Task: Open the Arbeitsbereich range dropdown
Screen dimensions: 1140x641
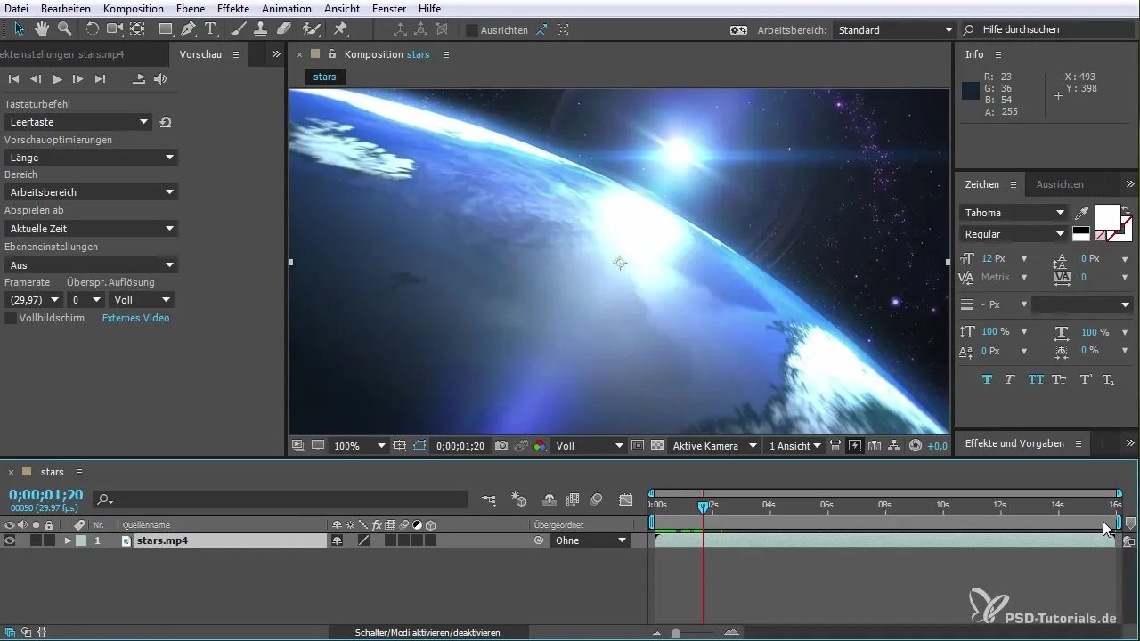Action: coord(91,192)
